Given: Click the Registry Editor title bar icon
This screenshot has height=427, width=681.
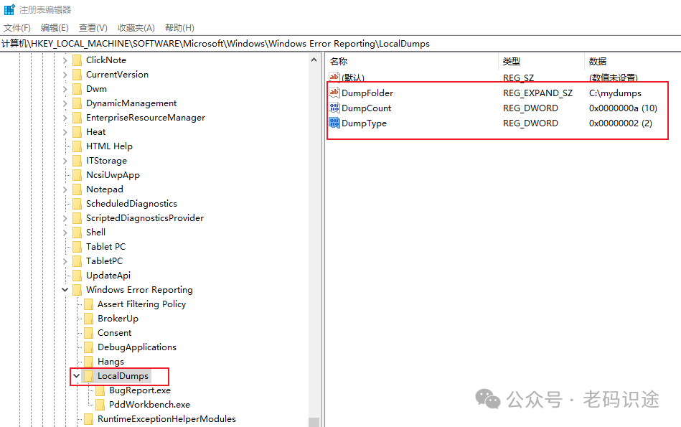Looking at the screenshot, I should tap(9, 9).
